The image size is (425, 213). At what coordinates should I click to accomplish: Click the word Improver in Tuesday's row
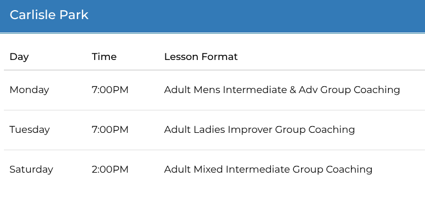(x=250, y=130)
